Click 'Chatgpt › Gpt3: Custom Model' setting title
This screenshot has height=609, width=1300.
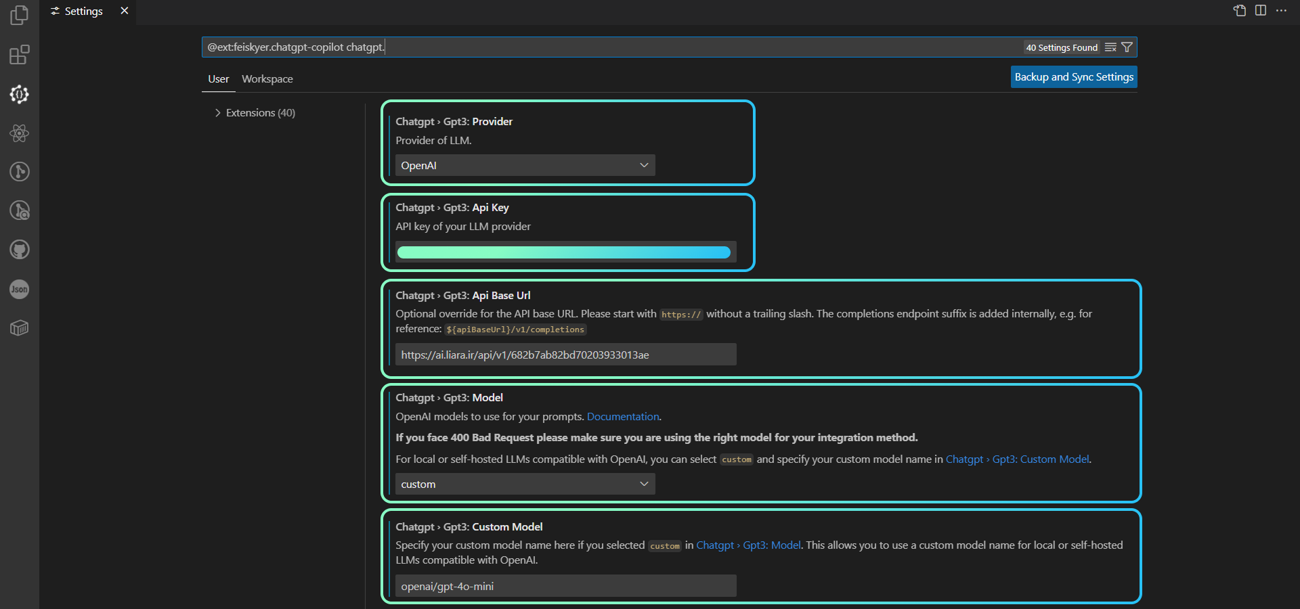[469, 527]
